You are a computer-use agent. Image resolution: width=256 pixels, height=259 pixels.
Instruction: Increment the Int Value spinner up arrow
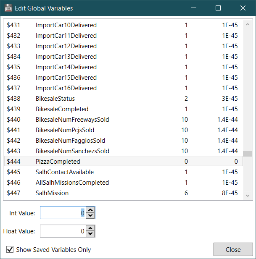click(90, 210)
